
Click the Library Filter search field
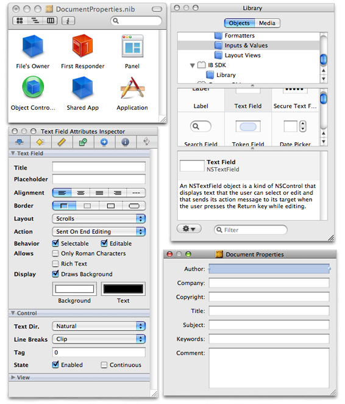pos(251,229)
